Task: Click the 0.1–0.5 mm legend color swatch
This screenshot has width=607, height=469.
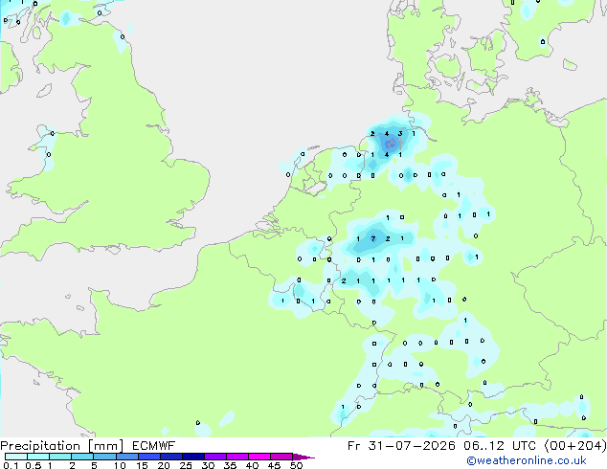Action: [16, 457]
